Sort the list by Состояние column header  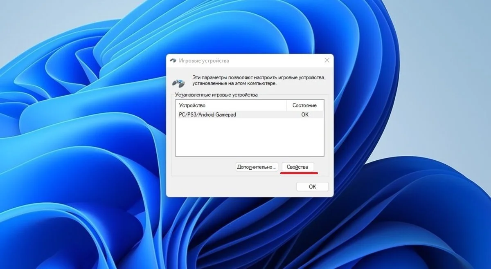304,105
